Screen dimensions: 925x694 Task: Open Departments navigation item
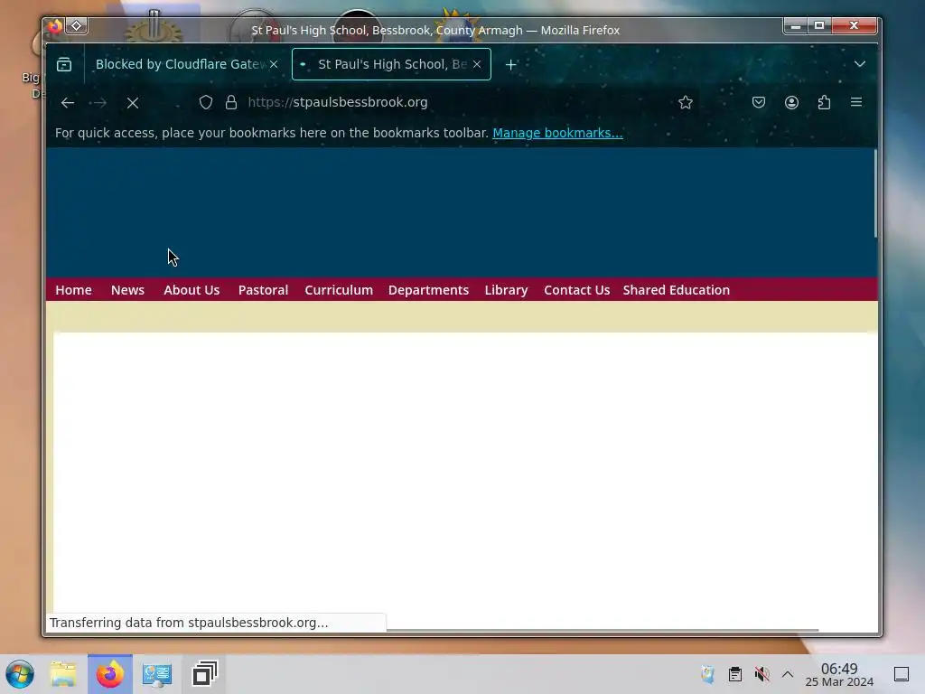pyautogui.click(x=428, y=290)
